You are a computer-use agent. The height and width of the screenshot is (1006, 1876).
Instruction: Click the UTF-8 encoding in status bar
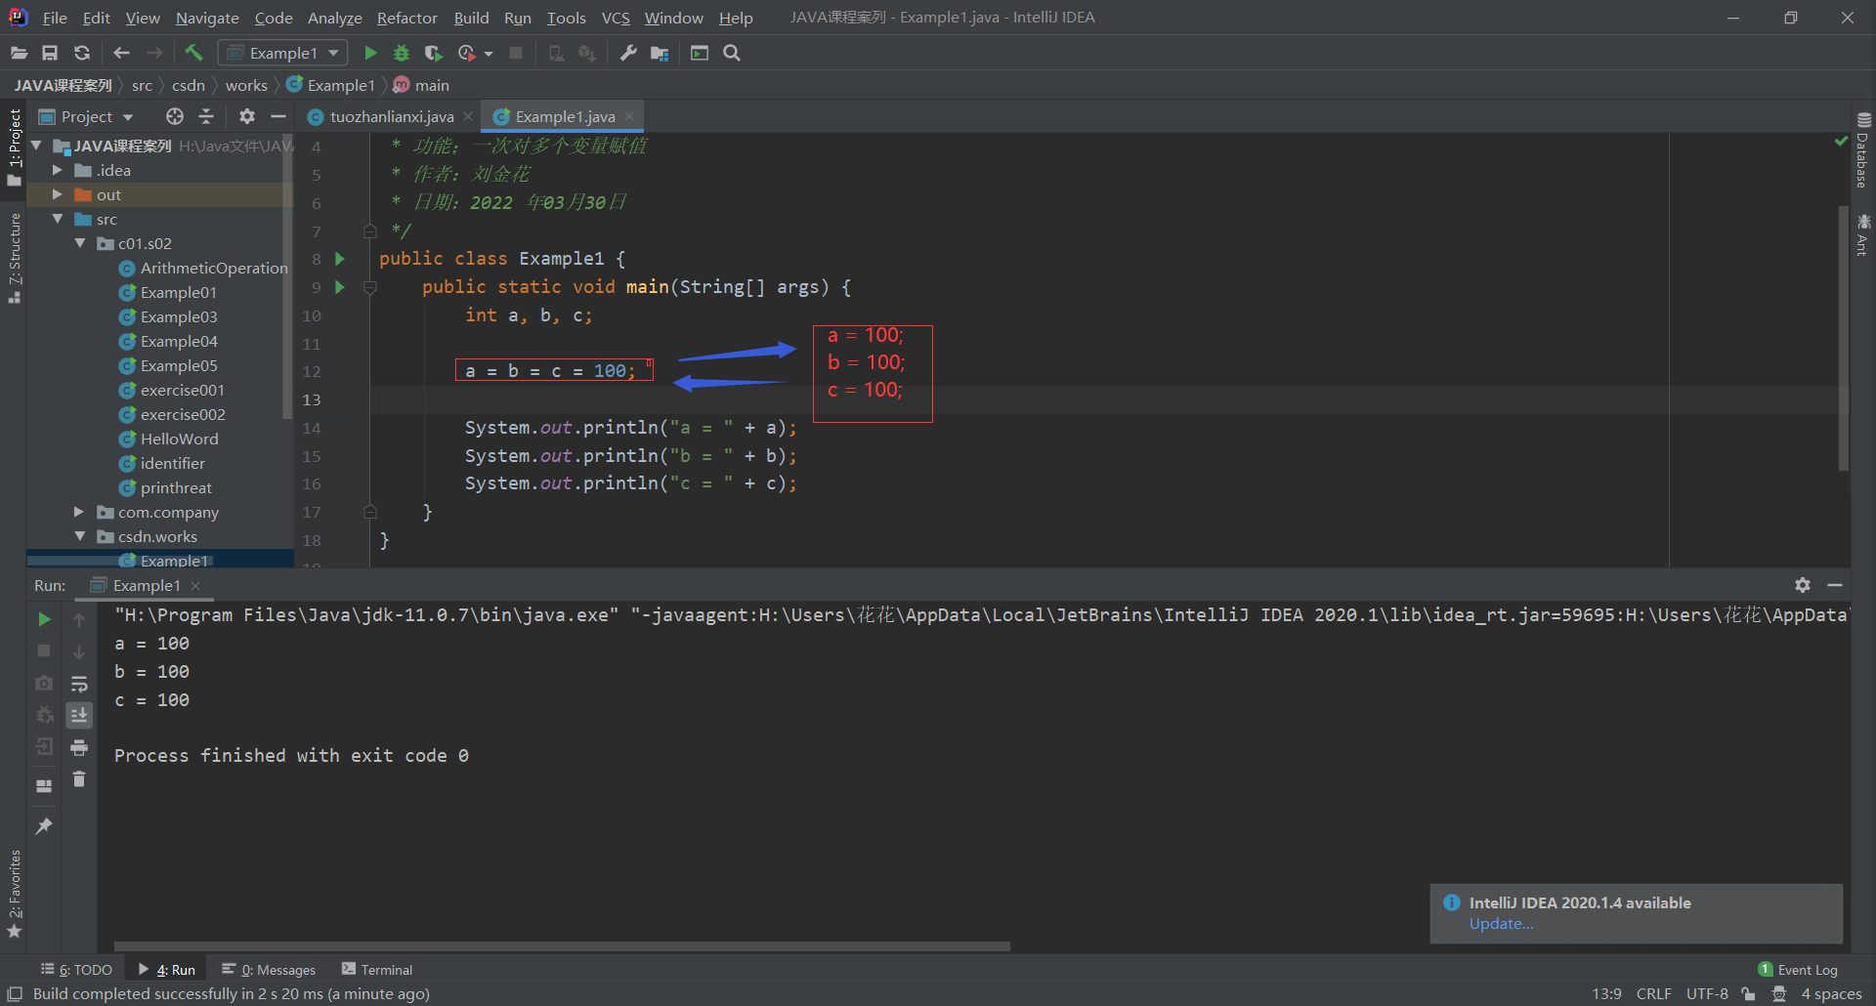pos(1707,993)
